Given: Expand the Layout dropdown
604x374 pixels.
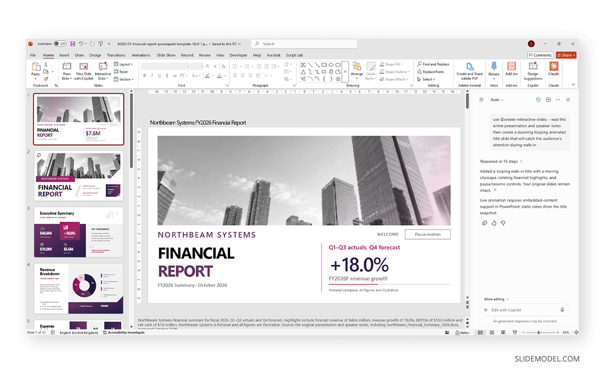Looking at the screenshot, I should pos(123,64).
